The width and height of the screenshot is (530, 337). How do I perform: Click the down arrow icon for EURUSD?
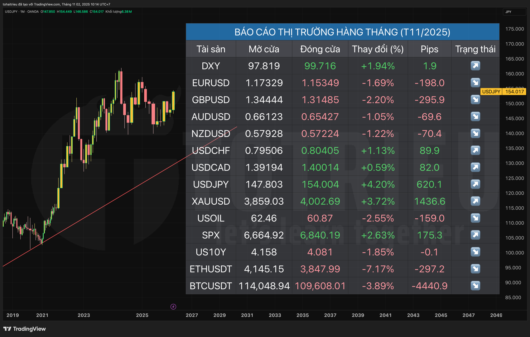(475, 83)
